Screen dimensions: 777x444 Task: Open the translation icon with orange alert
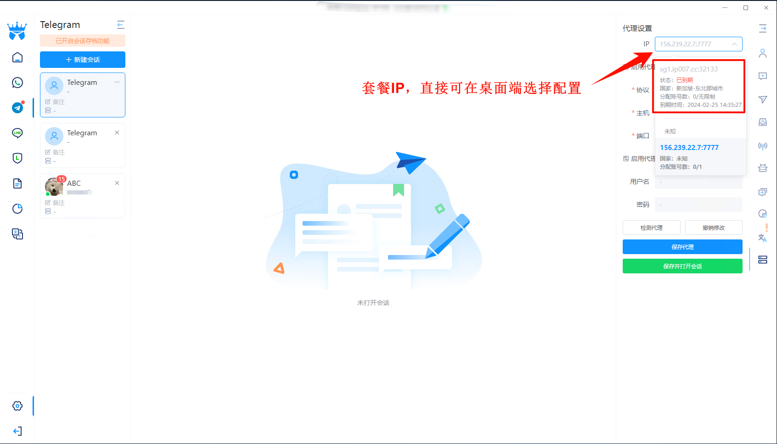pyautogui.click(x=763, y=238)
